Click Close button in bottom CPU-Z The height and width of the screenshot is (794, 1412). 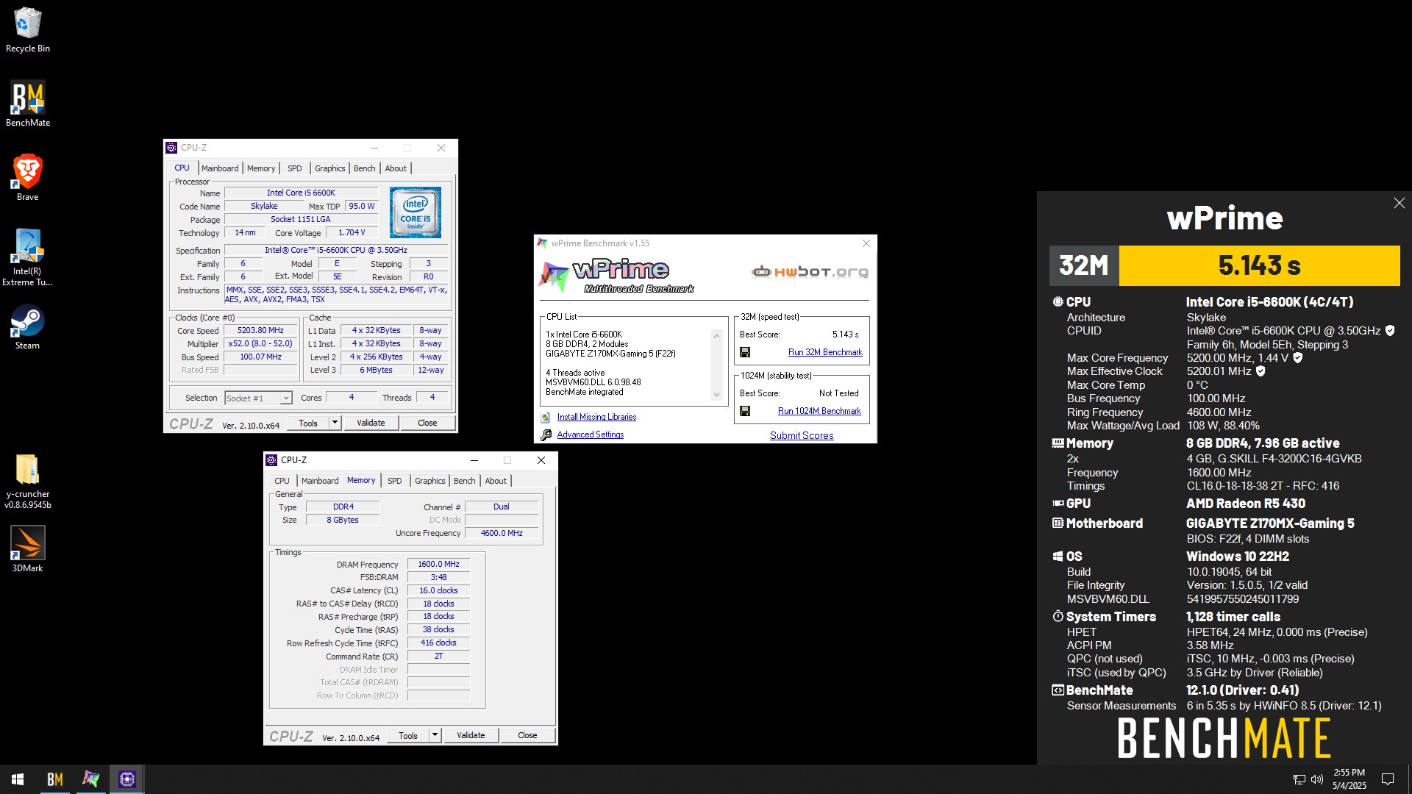[x=527, y=735]
